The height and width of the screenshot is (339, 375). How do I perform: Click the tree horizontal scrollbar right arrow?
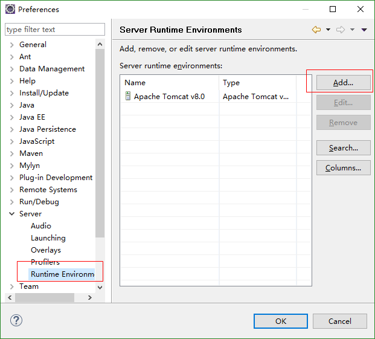90,297
